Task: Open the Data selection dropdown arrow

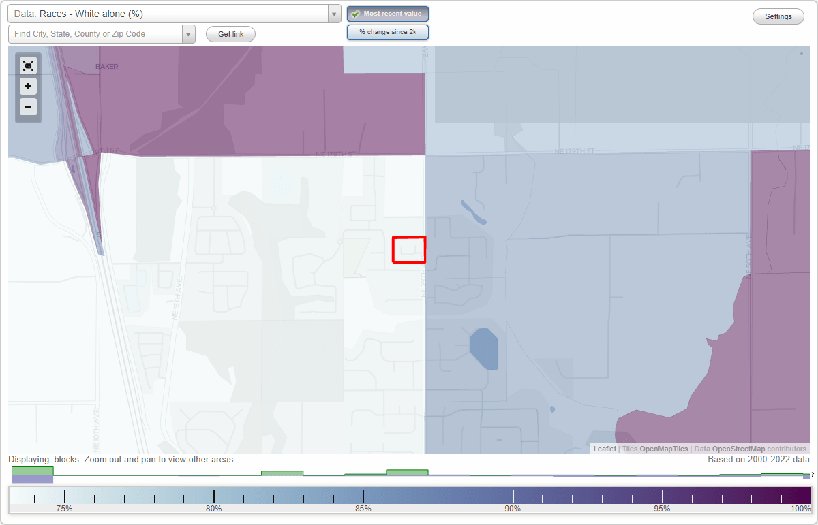Action: (x=334, y=14)
